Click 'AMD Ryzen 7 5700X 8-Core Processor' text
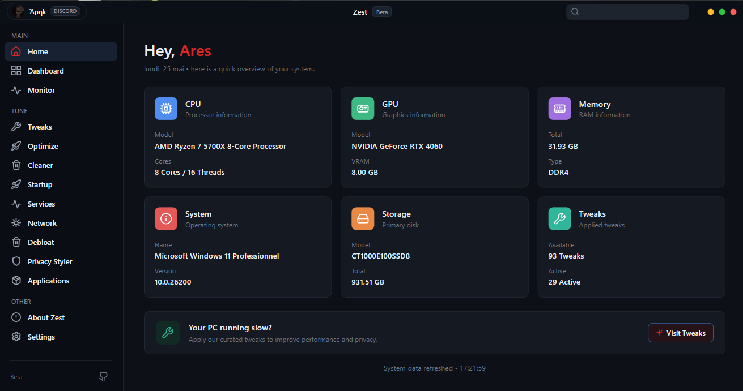Image resolution: width=743 pixels, height=391 pixels. point(220,146)
